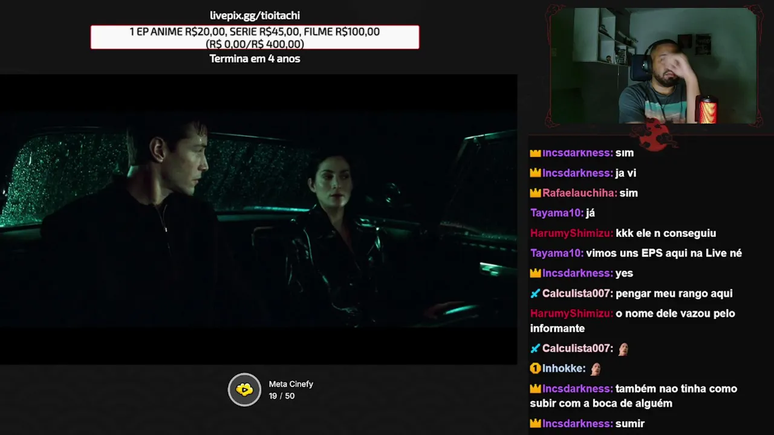Screen dimensions: 774x435
Task: Click crown badge beside Incsdarkness 'yes' message
Action: point(535,273)
